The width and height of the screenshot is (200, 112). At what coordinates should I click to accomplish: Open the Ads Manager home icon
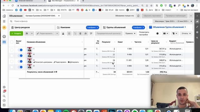coord(4,16)
